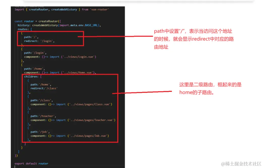
Task: Click path:'/home' directly above the Home.vue component
Action: pyautogui.click(x=34, y=69)
